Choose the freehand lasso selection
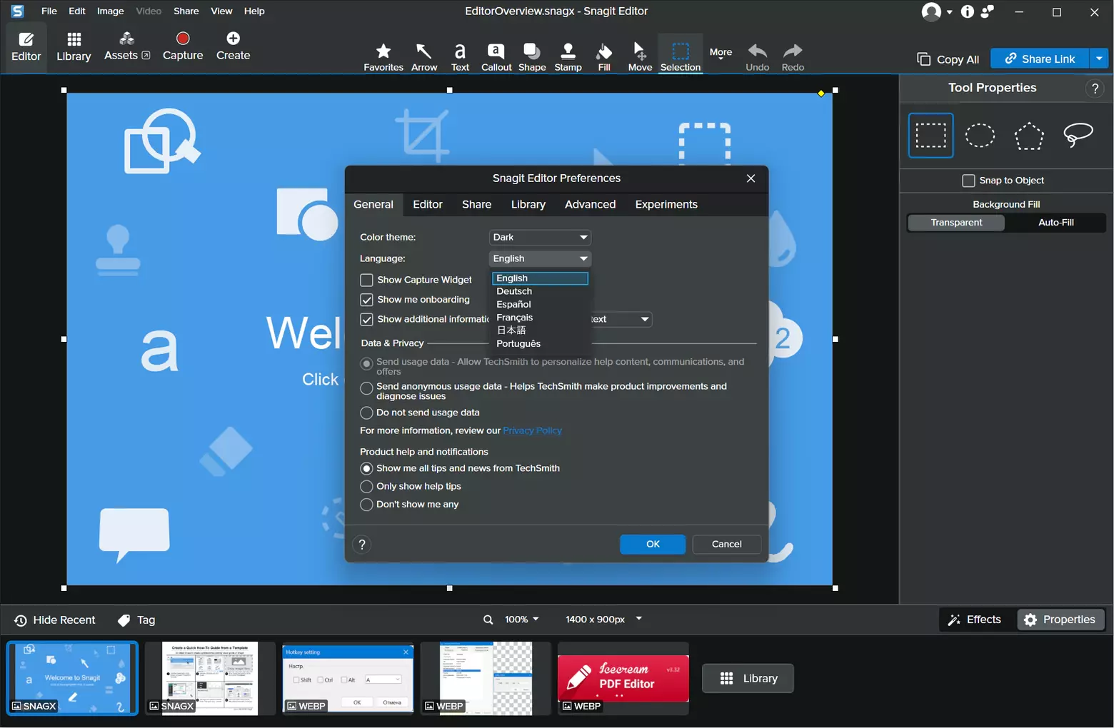 tap(1078, 134)
